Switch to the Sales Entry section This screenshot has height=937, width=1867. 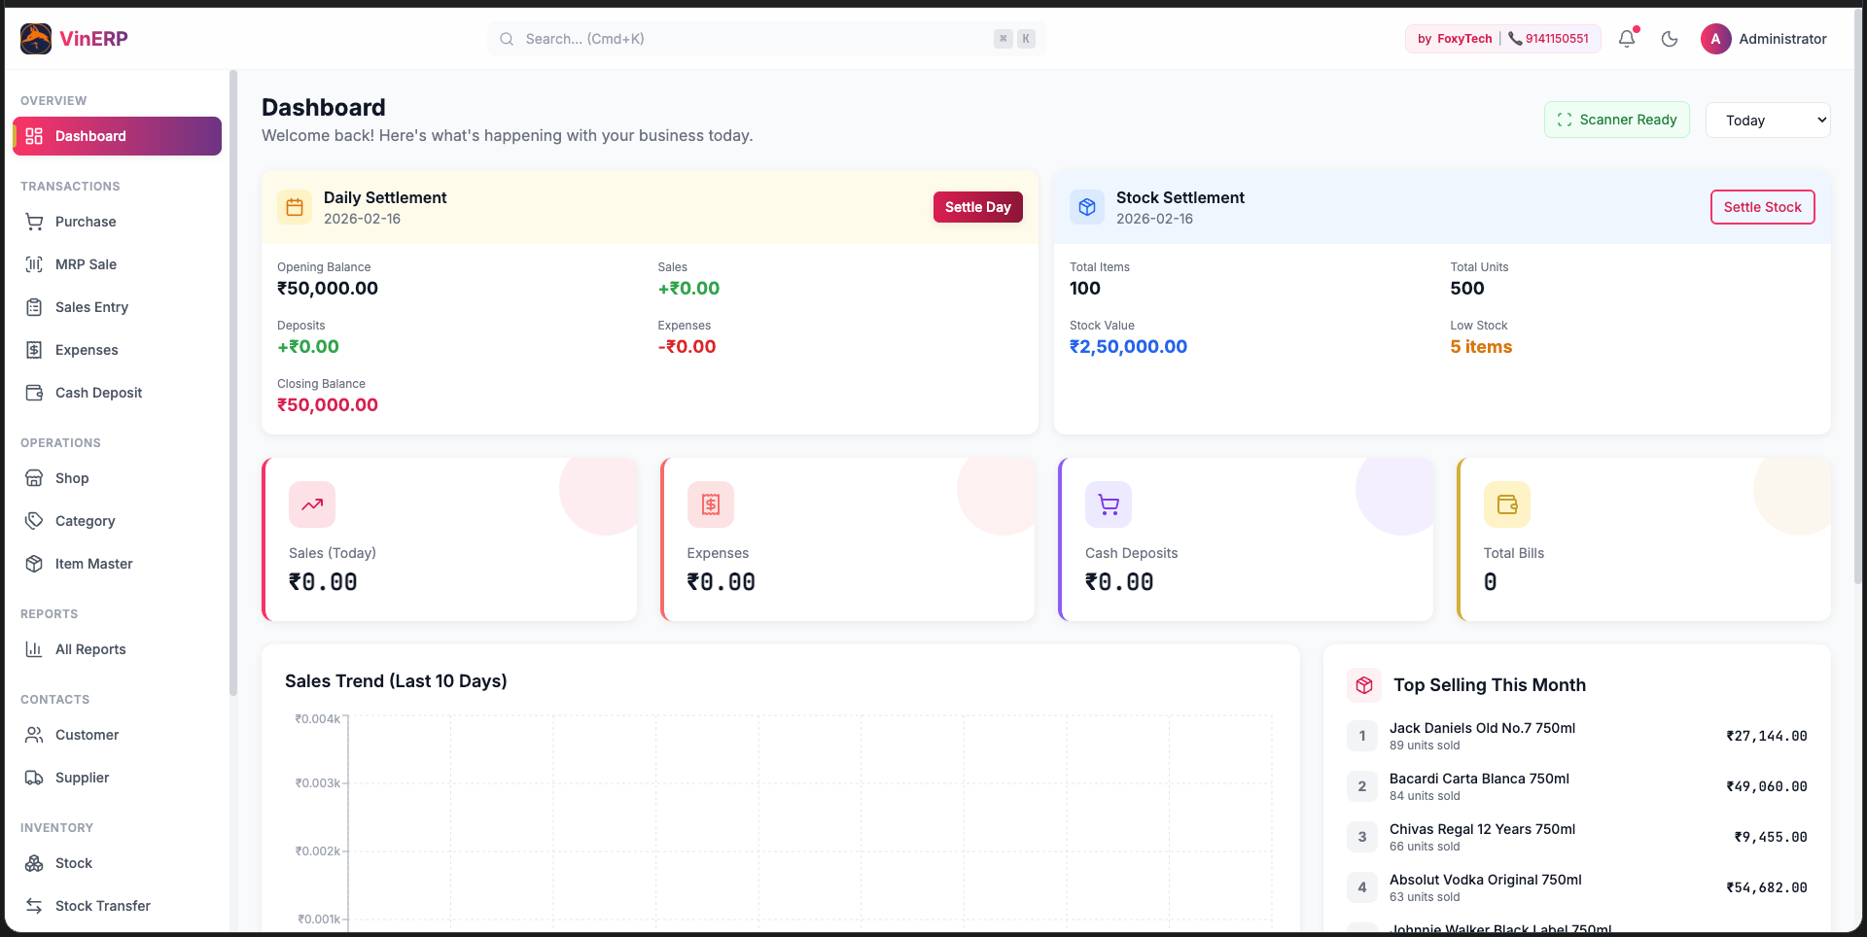(x=35, y=307)
